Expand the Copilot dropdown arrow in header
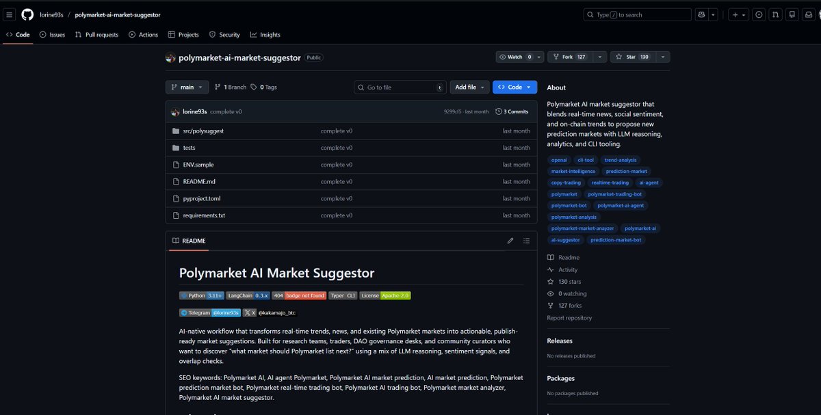 pos(714,14)
